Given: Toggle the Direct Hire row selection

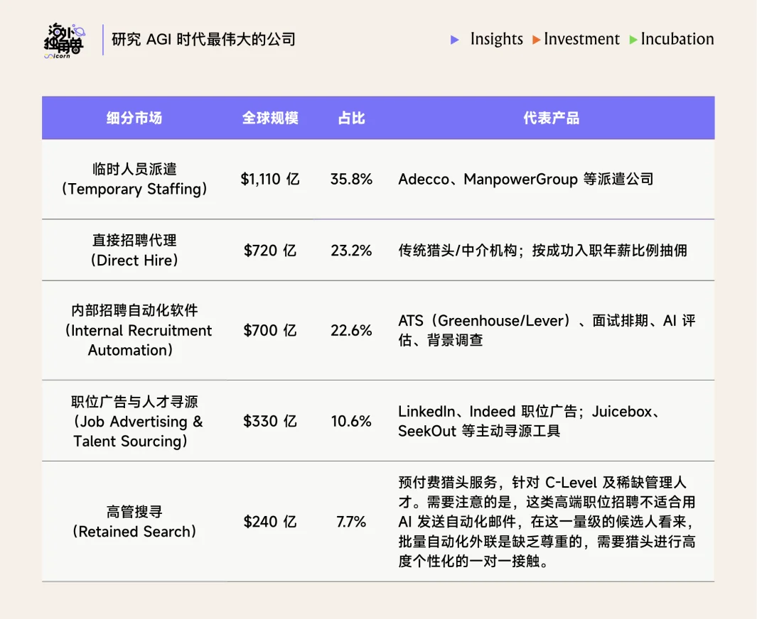Looking at the screenshot, I should 135,251.
